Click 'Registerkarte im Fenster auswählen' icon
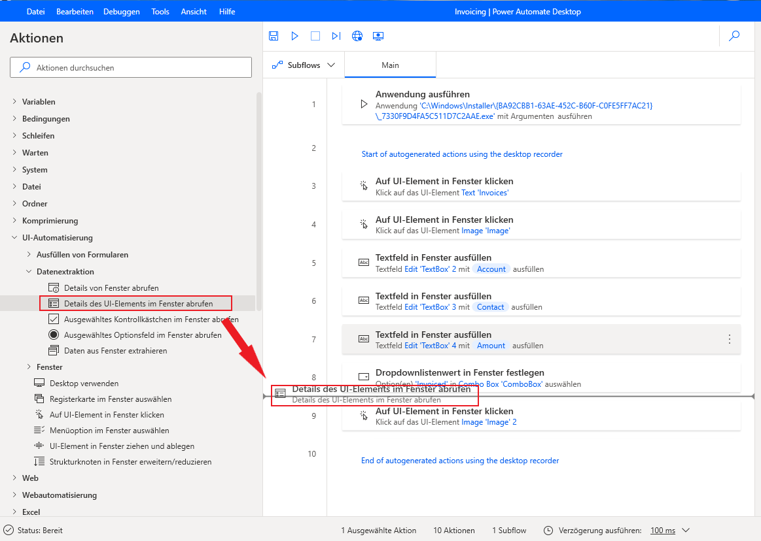 [39, 399]
